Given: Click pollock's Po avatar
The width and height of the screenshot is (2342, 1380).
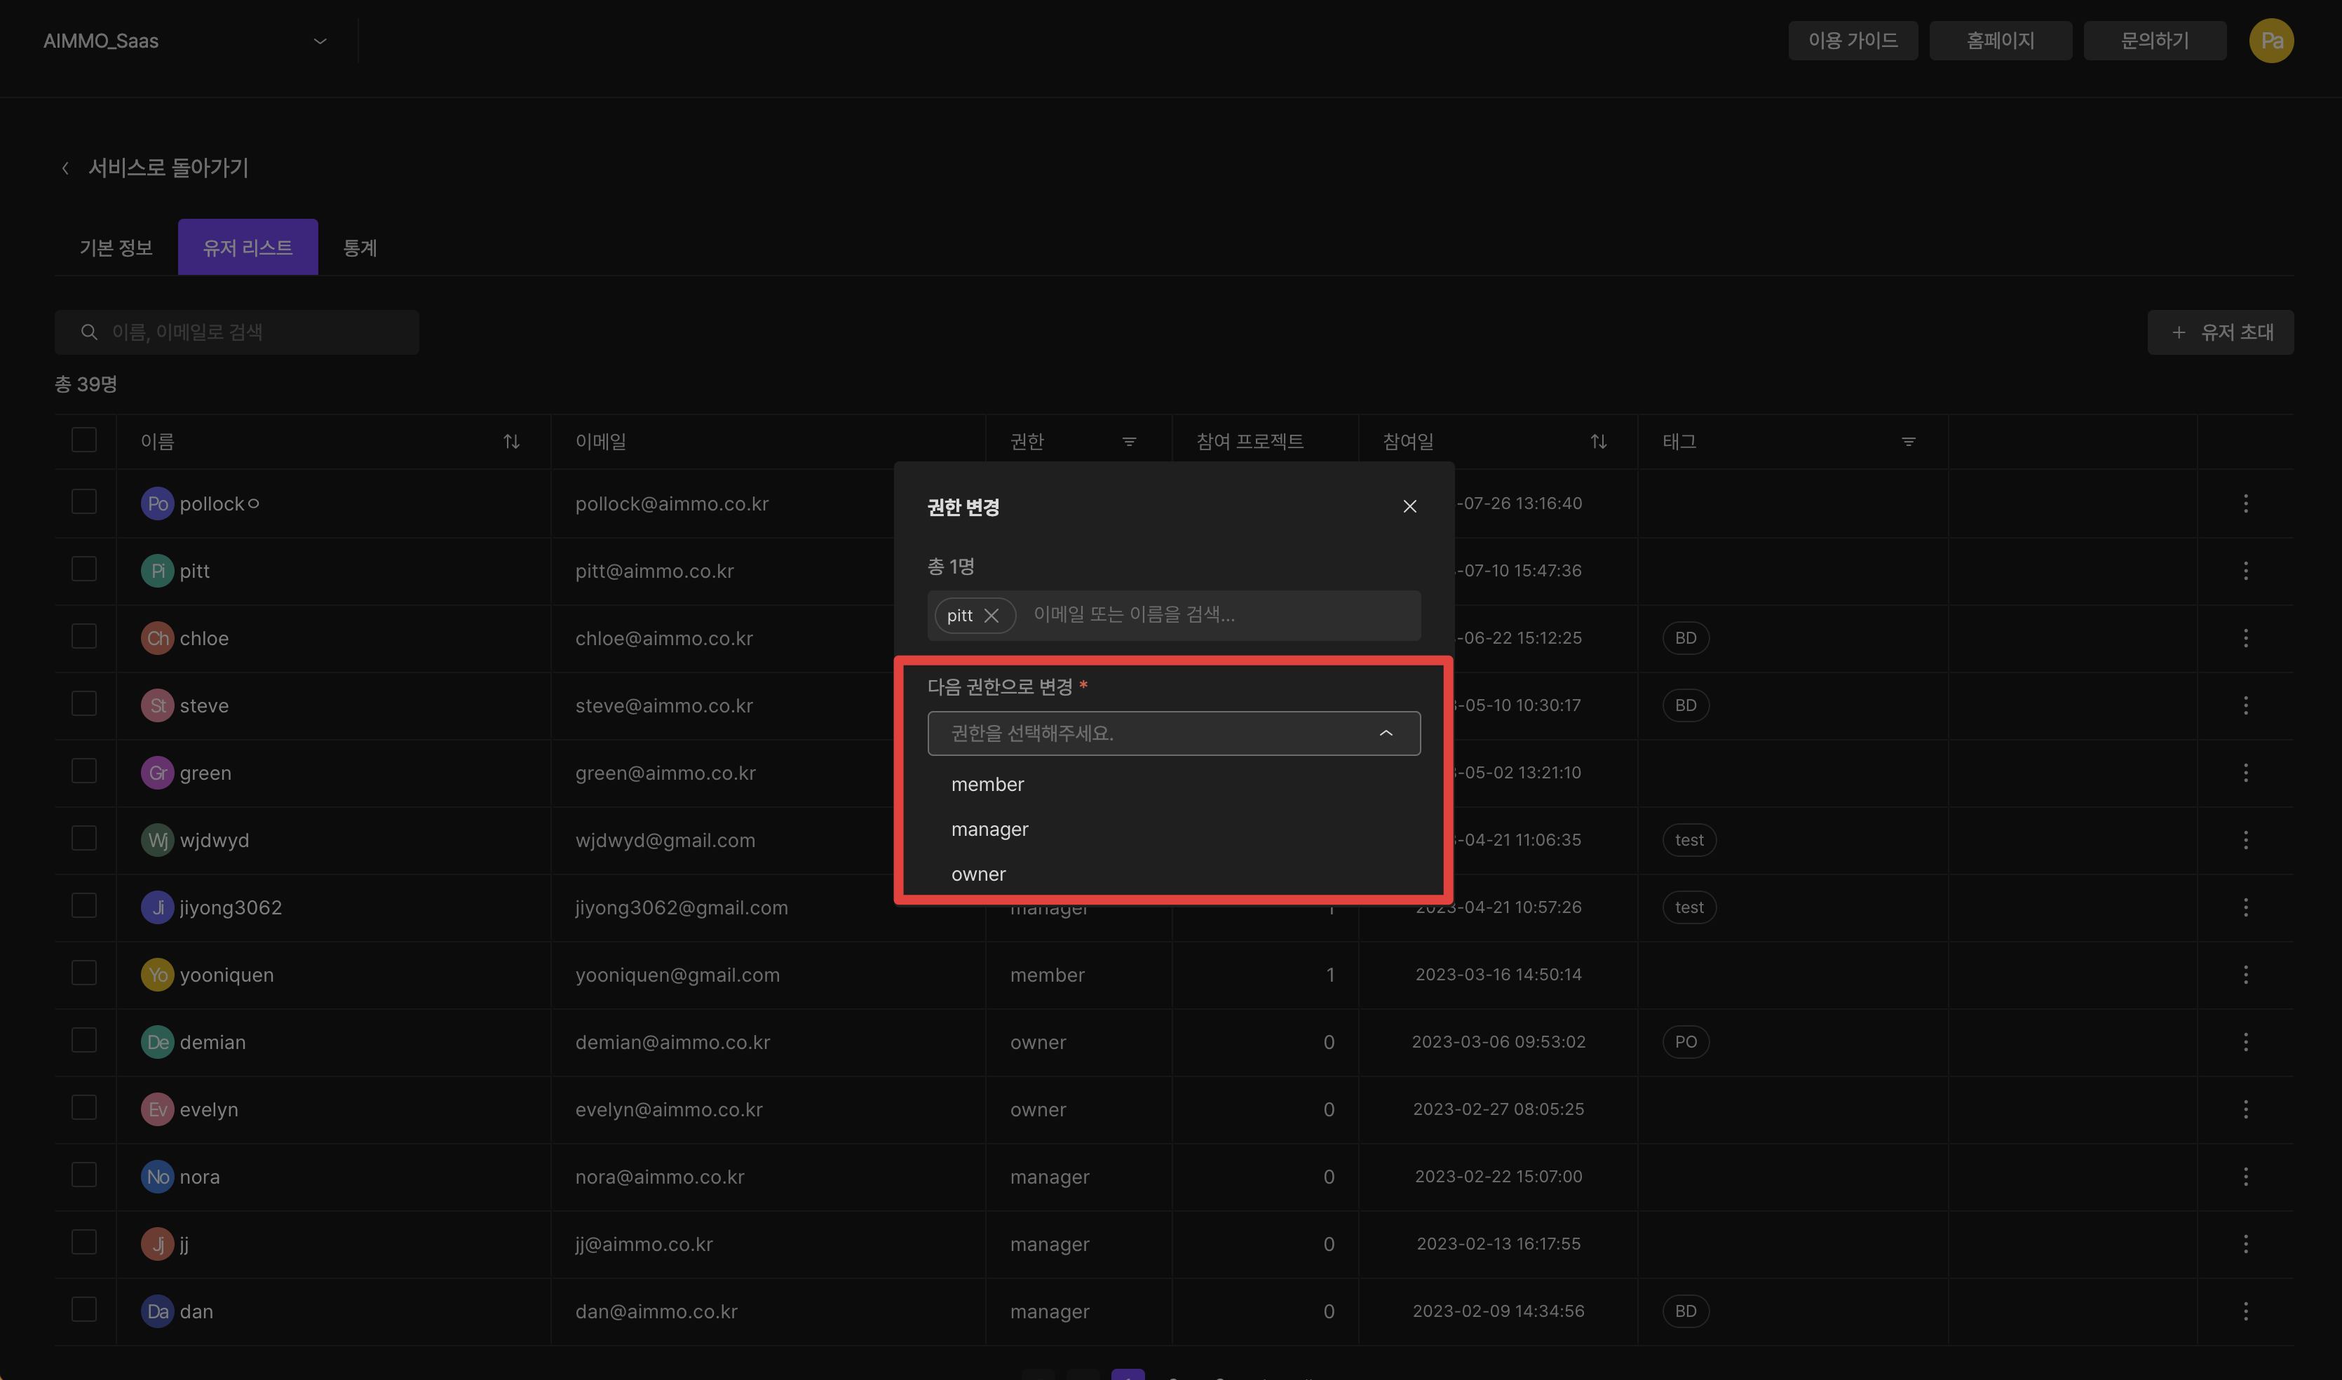Looking at the screenshot, I should pos(157,503).
